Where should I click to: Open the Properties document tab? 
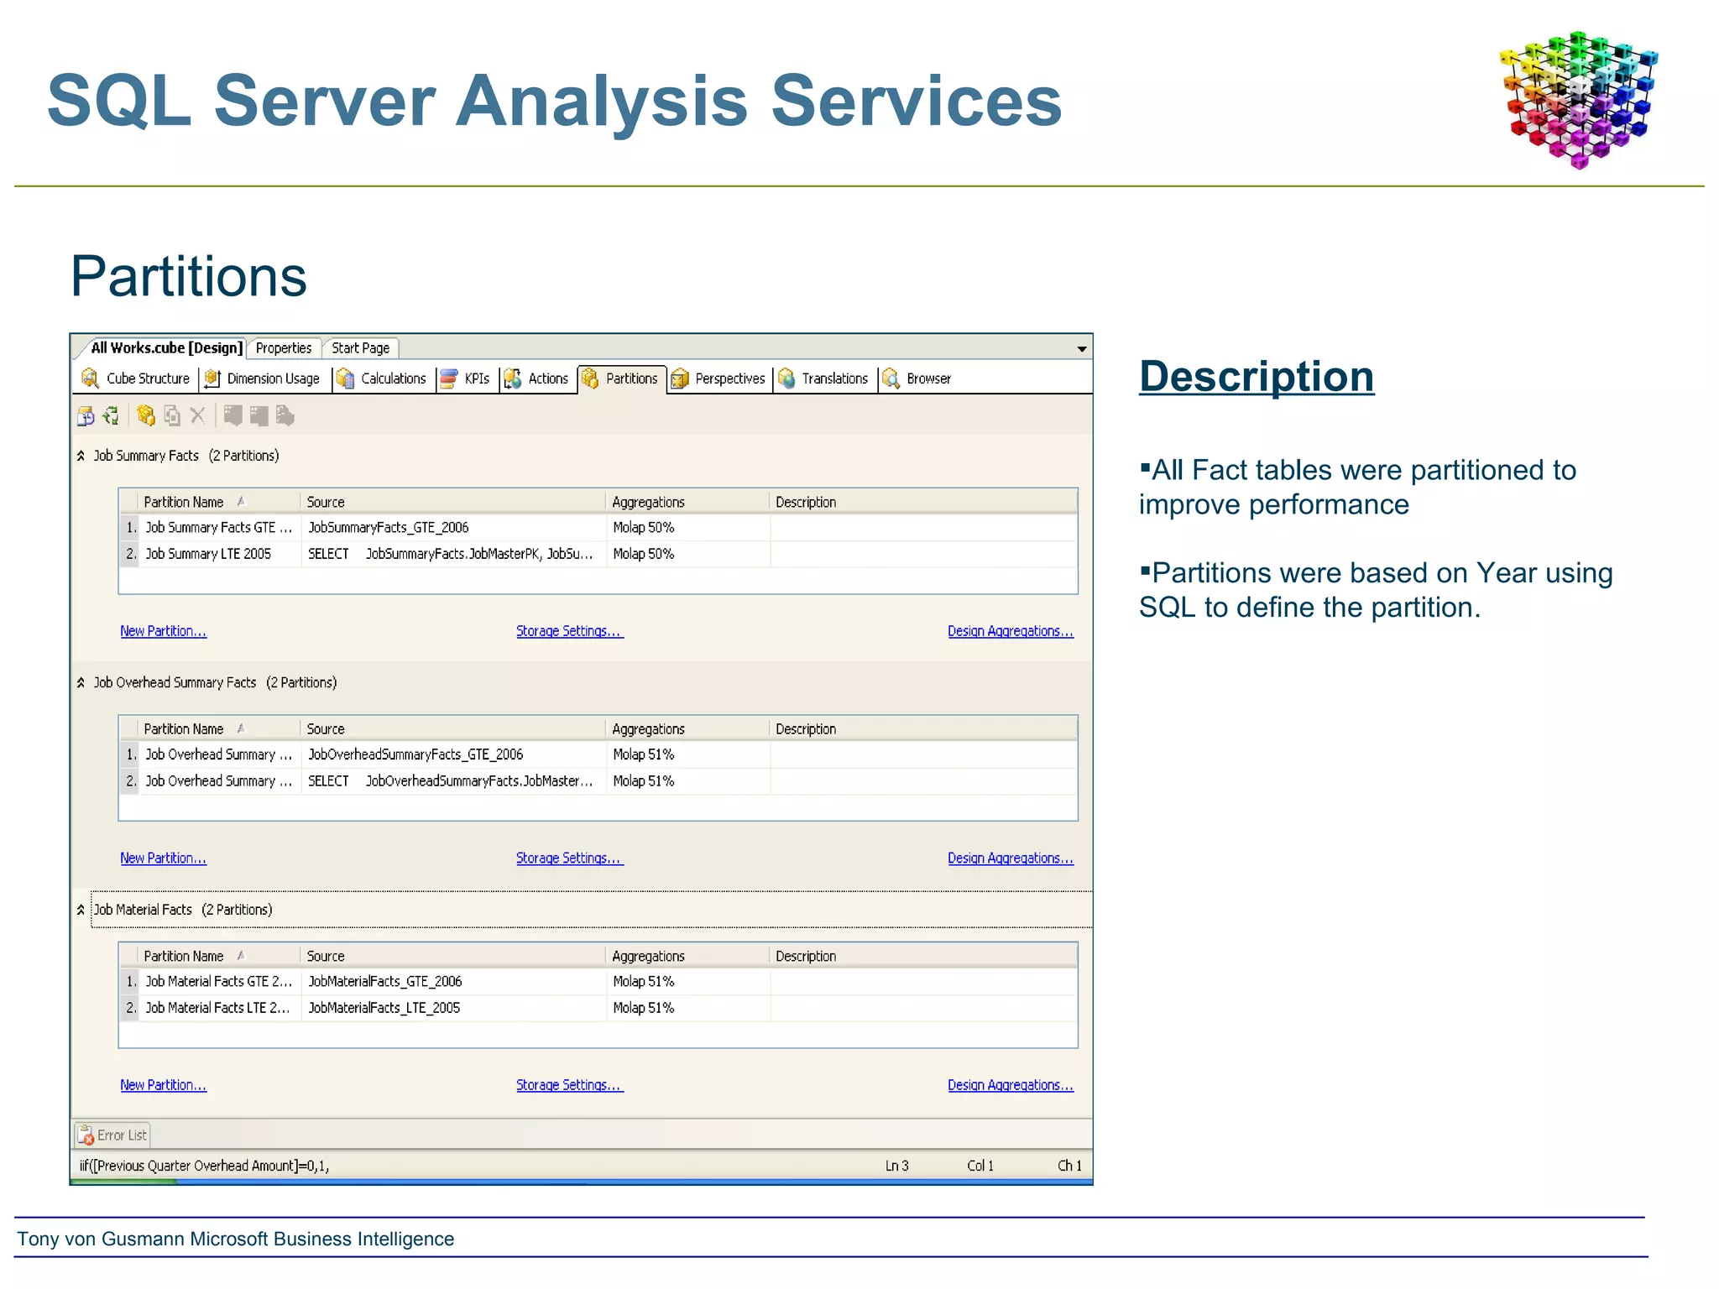(284, 348)
